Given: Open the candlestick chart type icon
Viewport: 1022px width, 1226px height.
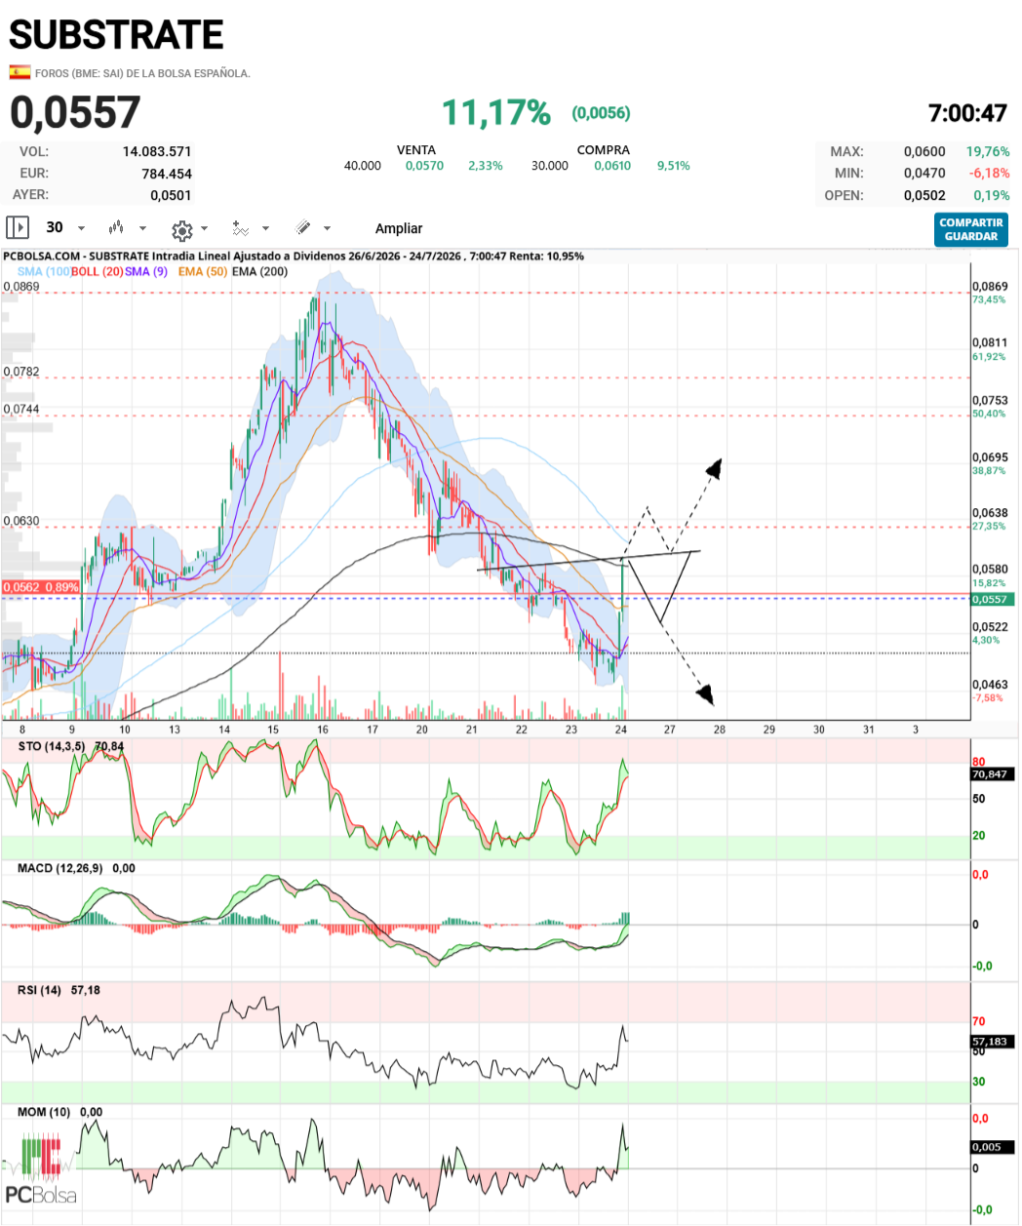Looking at the screenshot, I should click(x=116, y=227).
